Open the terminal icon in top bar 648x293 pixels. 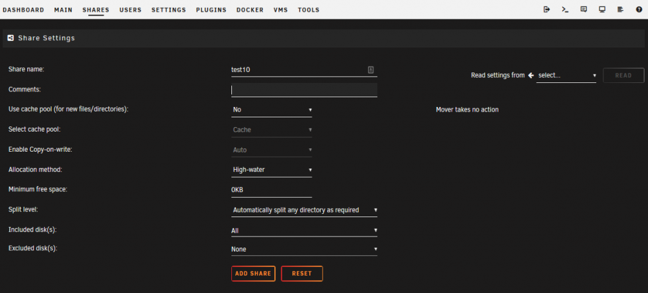coord(565,10)
